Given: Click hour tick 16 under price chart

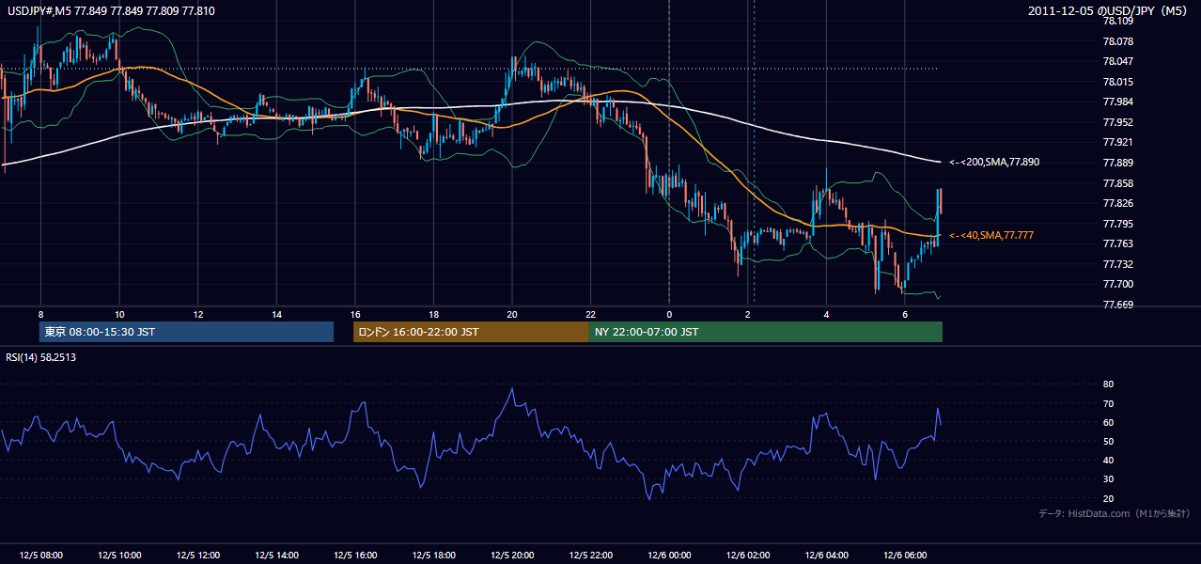Looking at the screenshot, I should click(x=354, y=314).
